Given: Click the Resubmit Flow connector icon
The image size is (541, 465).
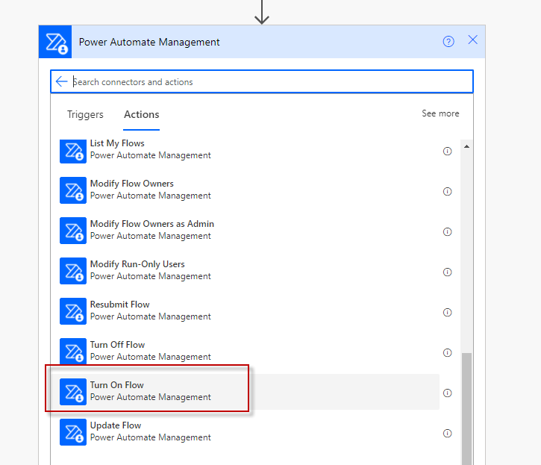Looking at the screenshot, I should [73, 311].
